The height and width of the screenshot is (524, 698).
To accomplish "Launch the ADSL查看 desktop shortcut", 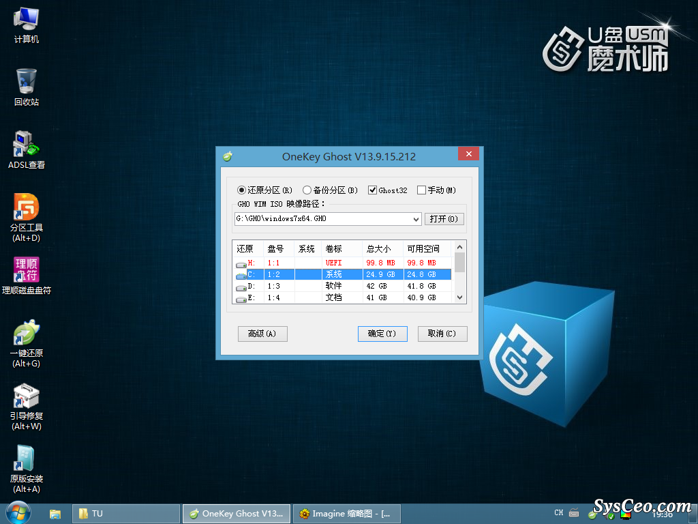I will point(27,150).
